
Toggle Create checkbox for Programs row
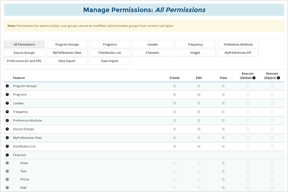point(174,95)
